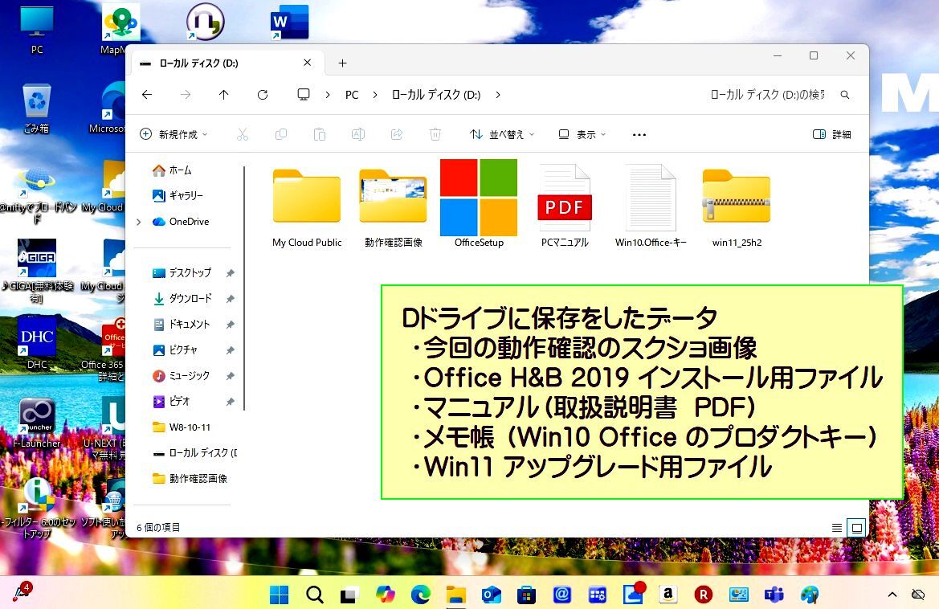The image size is (939, 609).
Task: Click the paste clipboard icon
Action: [x=320, y=134]
